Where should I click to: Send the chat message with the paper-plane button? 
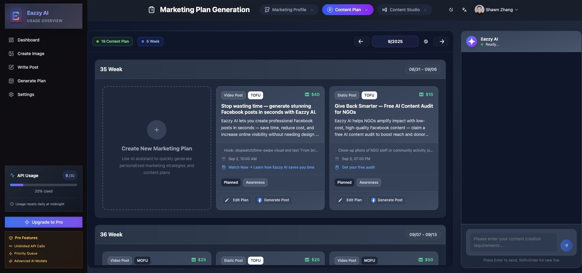click(x=566, y=245)
